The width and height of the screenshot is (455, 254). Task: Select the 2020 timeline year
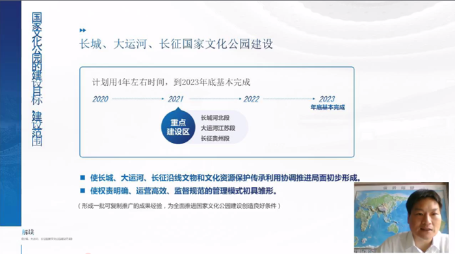click(x=100, y=99)
